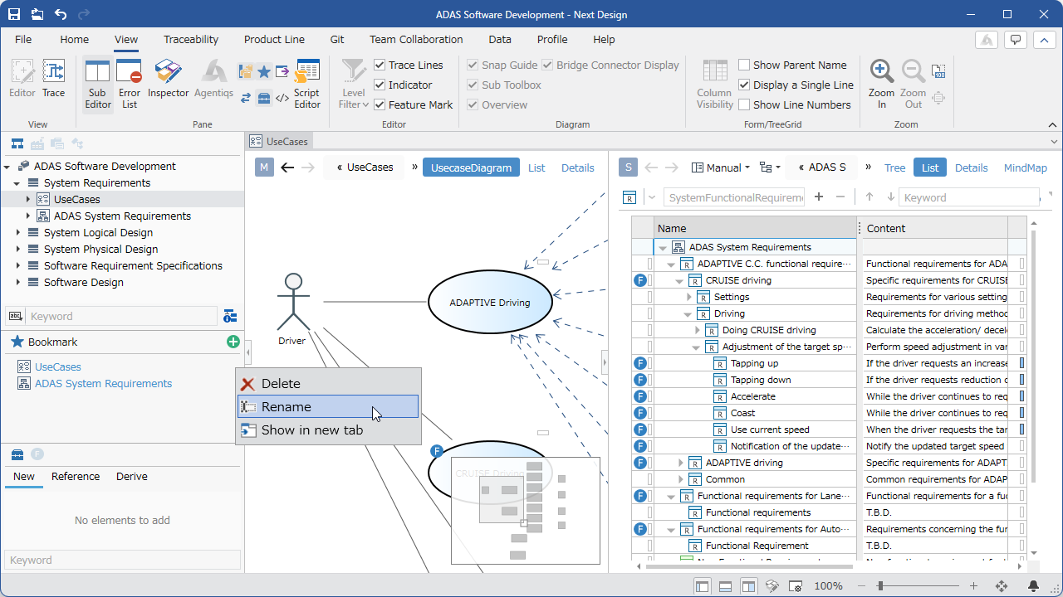Add a bookmark with the green plus

(233, 342)
